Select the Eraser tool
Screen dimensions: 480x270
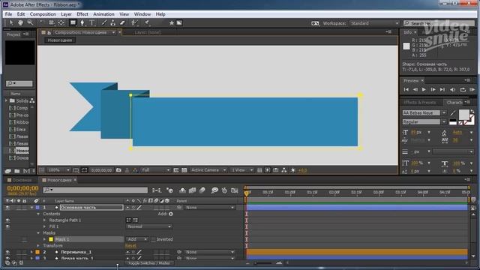click(x=122, y=23)
